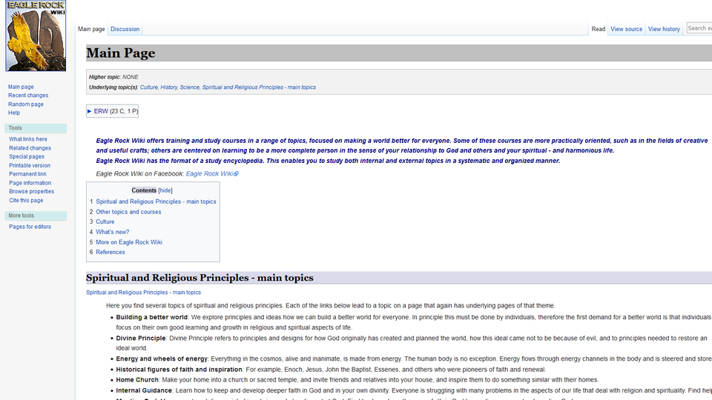Click 'Internal Guidance' bold text
Screen dimensions: 712x400
click(144, 390)
